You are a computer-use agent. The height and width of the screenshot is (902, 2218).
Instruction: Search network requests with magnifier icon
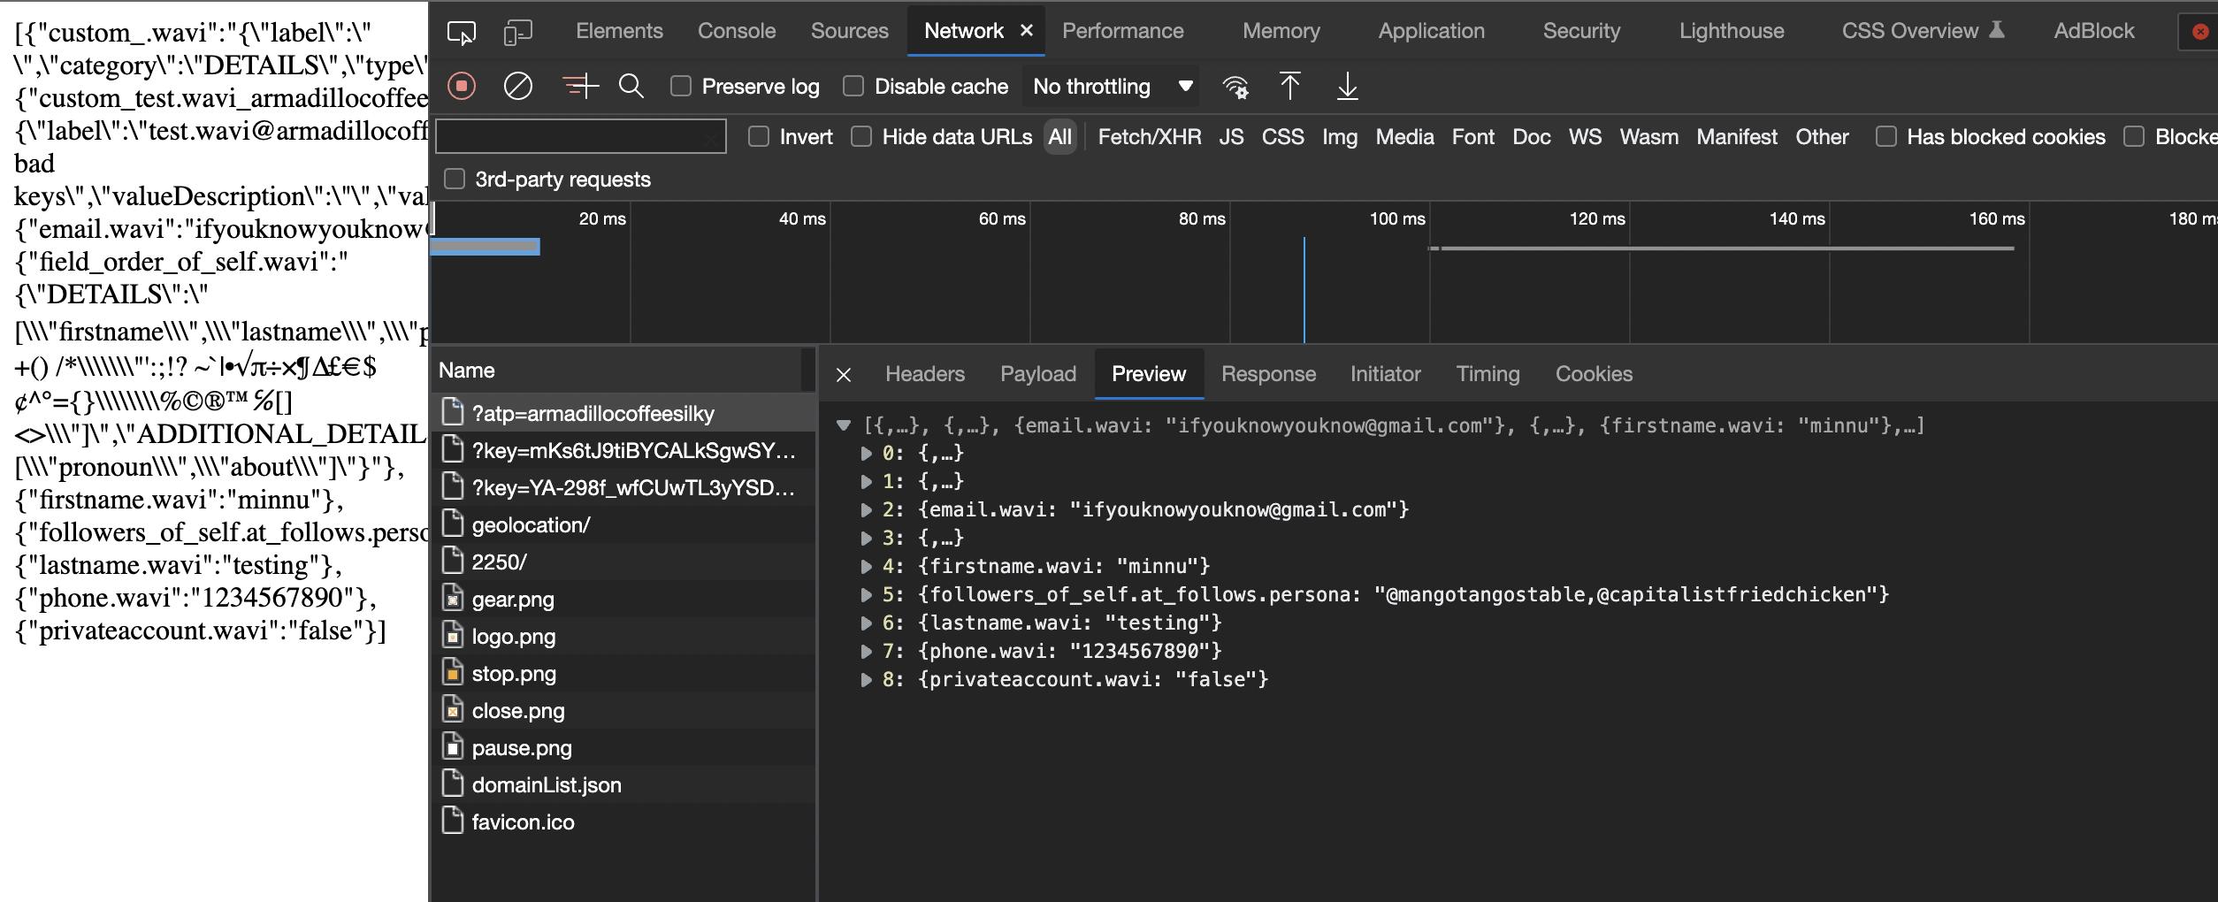tap(631, 86)
